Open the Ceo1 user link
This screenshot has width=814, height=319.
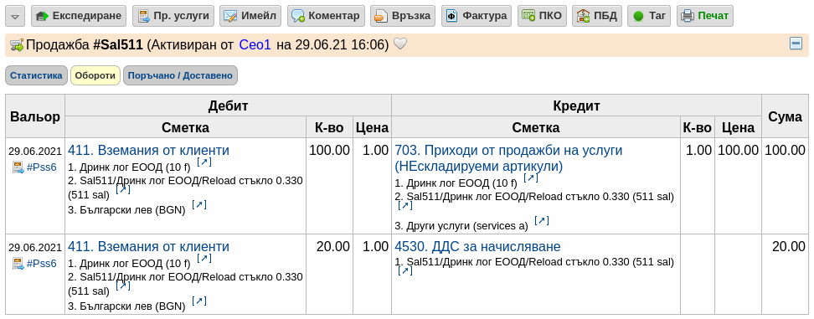tap(255, 45)
